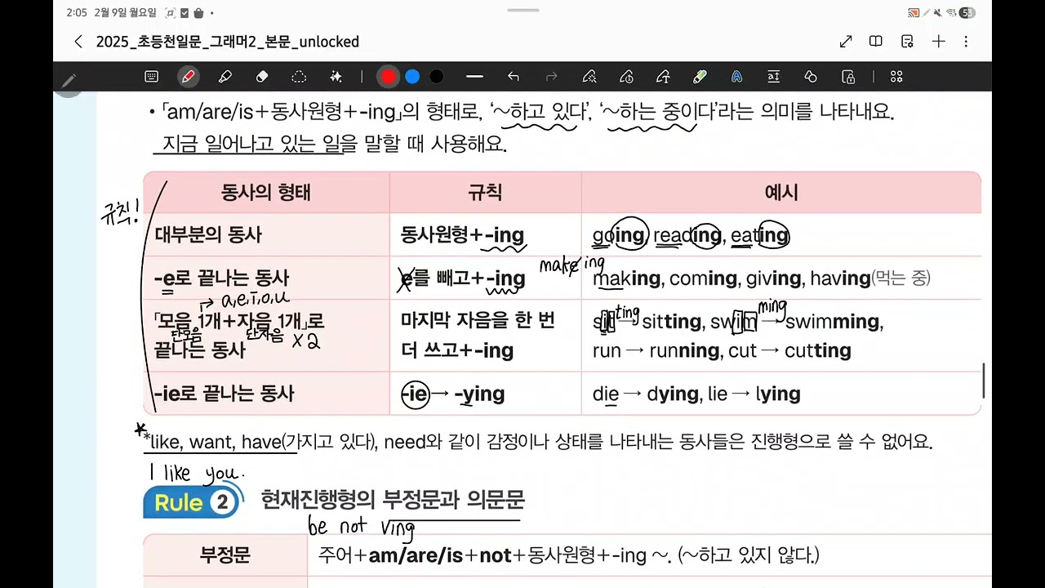This screenshot has width=1045, height=588.
Task: Select the highlighter tool
Action: pos(225,77)
